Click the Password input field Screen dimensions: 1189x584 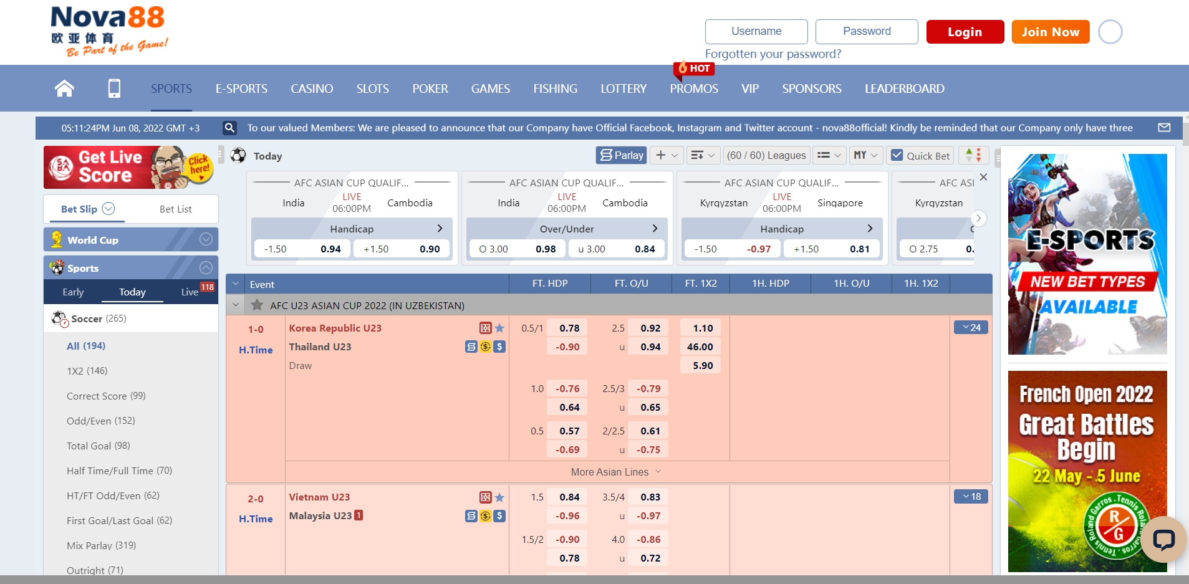click(867, 32)
